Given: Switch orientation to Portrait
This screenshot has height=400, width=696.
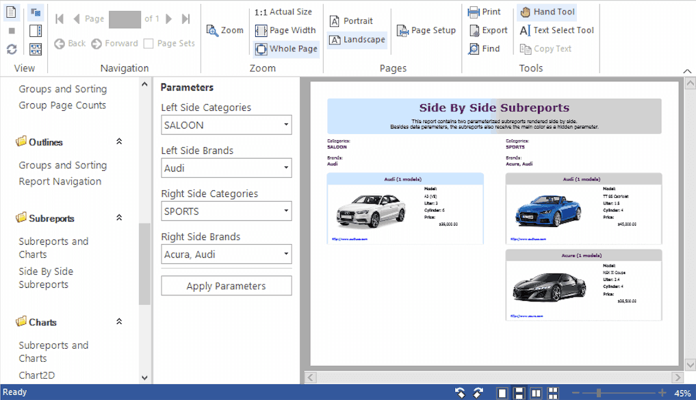Looking at the screenshot, I should click(x=351, y=21).
